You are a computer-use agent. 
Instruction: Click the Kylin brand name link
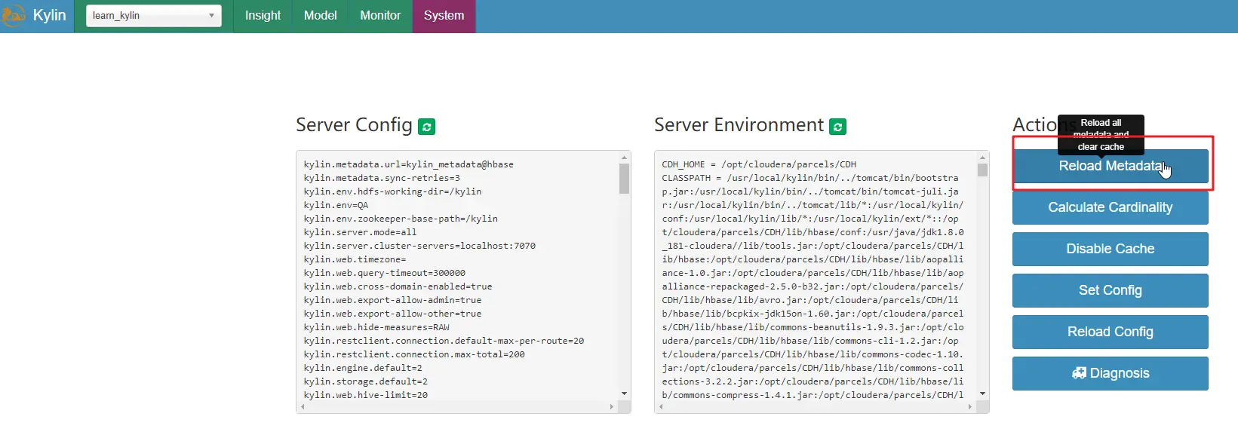(x=49, y=15)
